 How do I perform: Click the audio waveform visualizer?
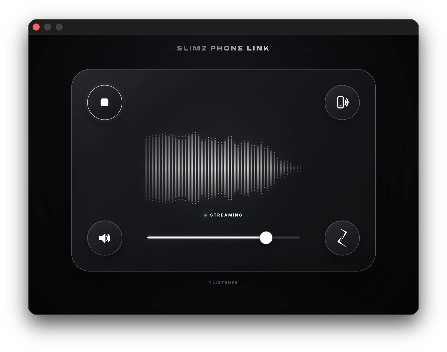coord(223,168)
